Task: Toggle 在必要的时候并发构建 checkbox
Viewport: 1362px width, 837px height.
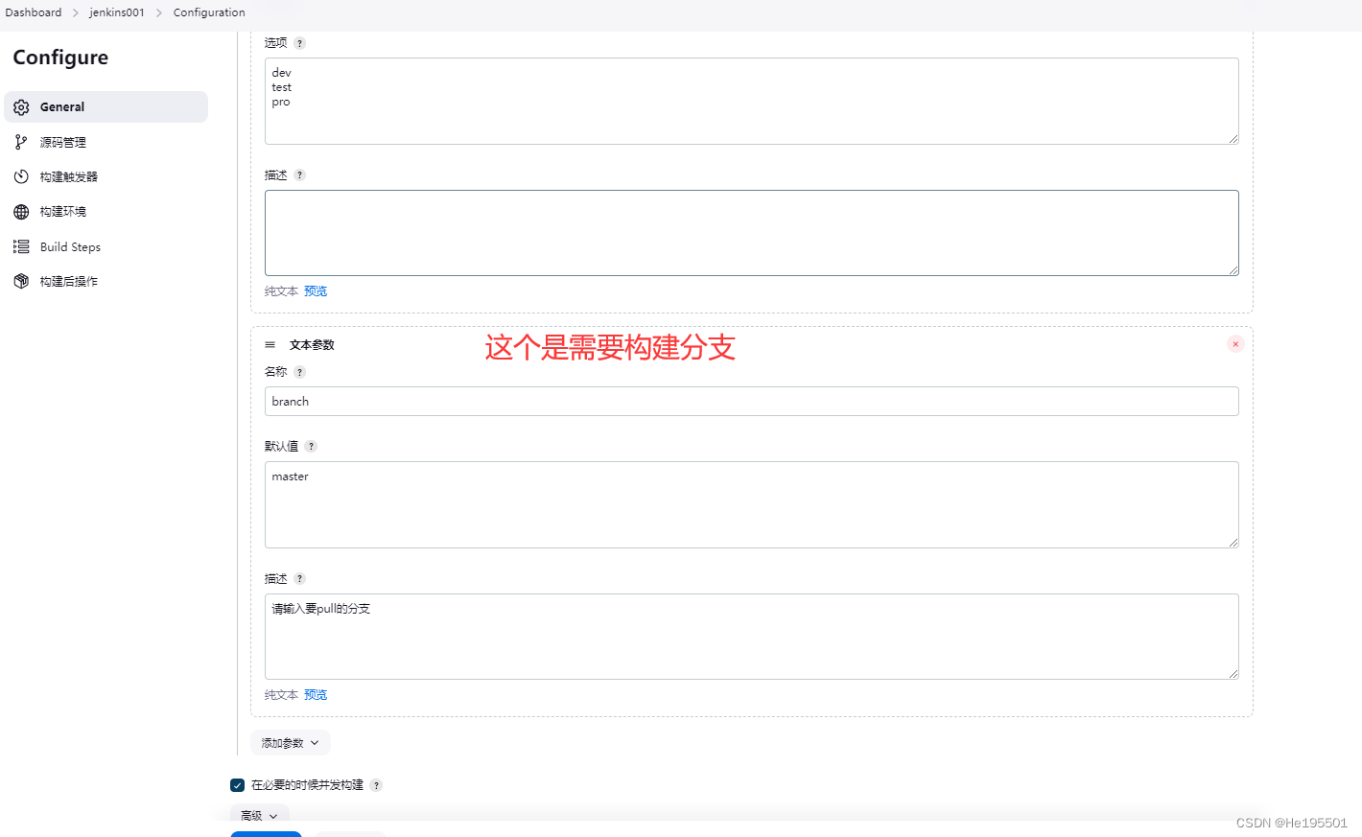Action: pos(237,785)
